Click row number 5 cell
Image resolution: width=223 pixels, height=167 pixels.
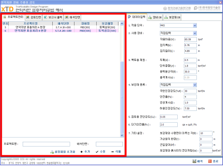click(5, 27)
